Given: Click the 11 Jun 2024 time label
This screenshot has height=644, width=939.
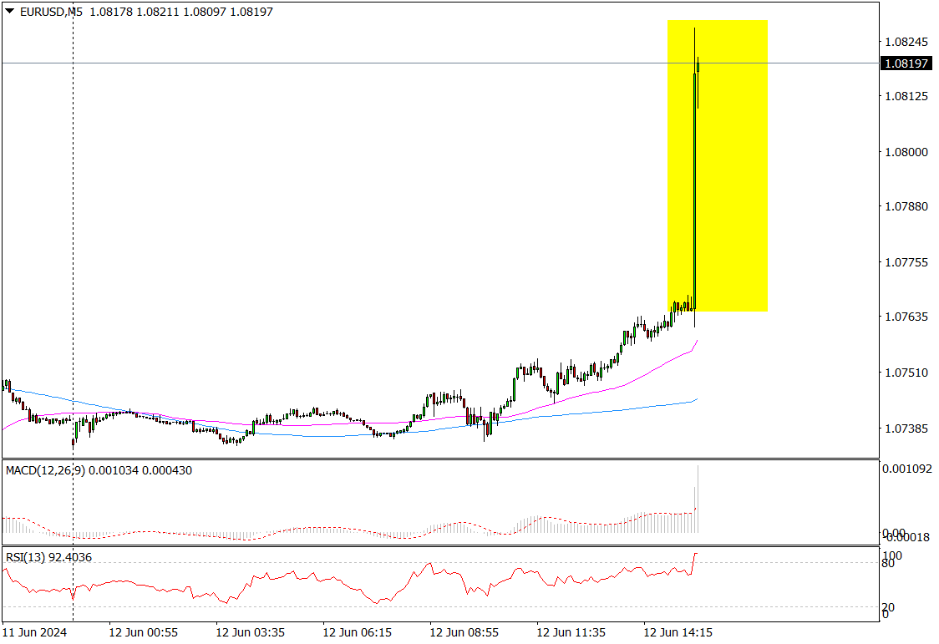Looking at the screenshot, I should pyautogui.click(x=35, y=632).
